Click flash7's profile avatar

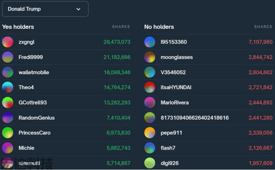150,148
